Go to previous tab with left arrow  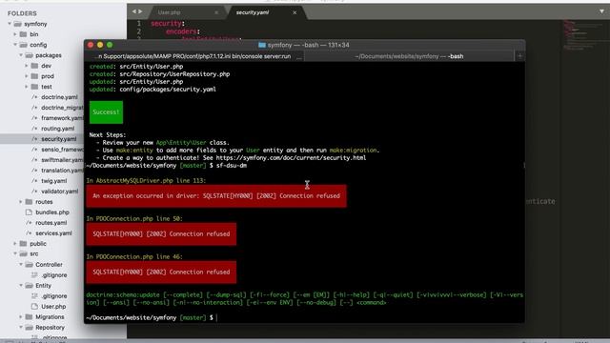(134, 11)
